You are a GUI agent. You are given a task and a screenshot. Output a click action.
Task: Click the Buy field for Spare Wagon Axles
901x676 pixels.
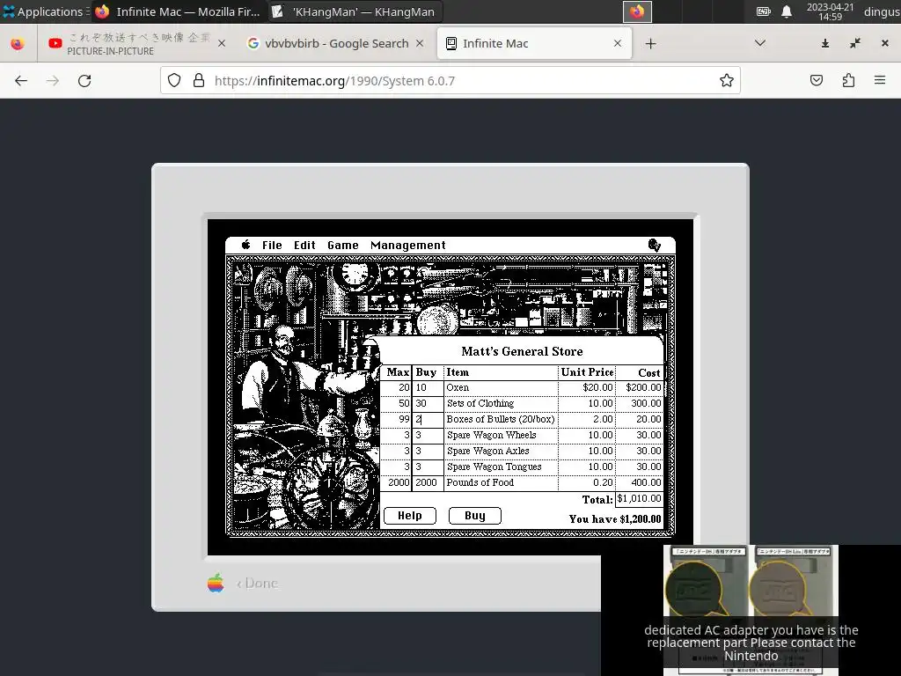pyautogui.click(x=428, y=452)
